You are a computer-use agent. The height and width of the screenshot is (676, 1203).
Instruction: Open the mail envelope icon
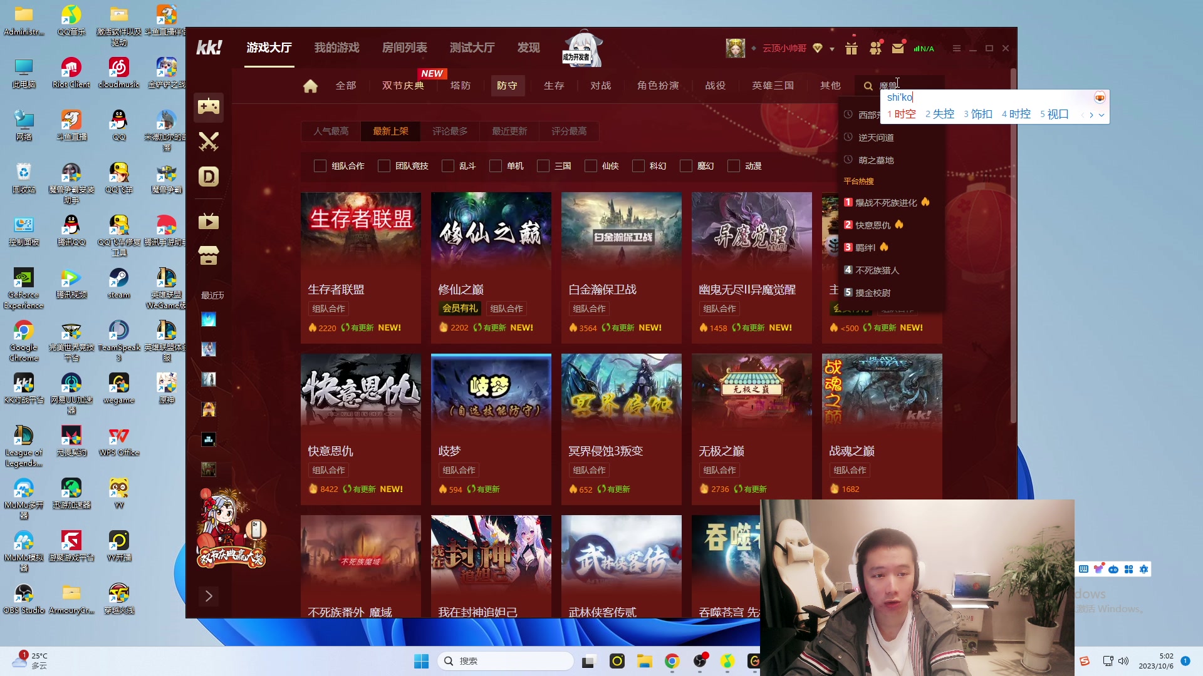(x=898, y=48)
